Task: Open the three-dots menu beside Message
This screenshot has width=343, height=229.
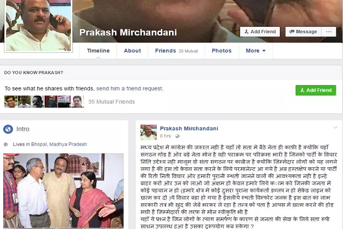Action: coord(328,32)
